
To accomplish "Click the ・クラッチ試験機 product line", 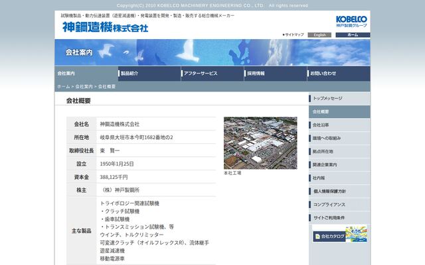I will [x=120, y=211].
